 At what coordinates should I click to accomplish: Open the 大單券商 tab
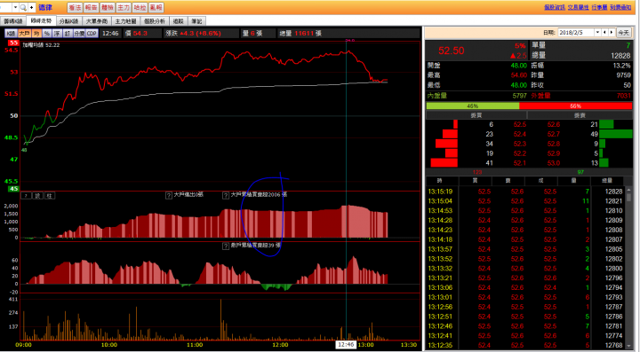(97, 21)
